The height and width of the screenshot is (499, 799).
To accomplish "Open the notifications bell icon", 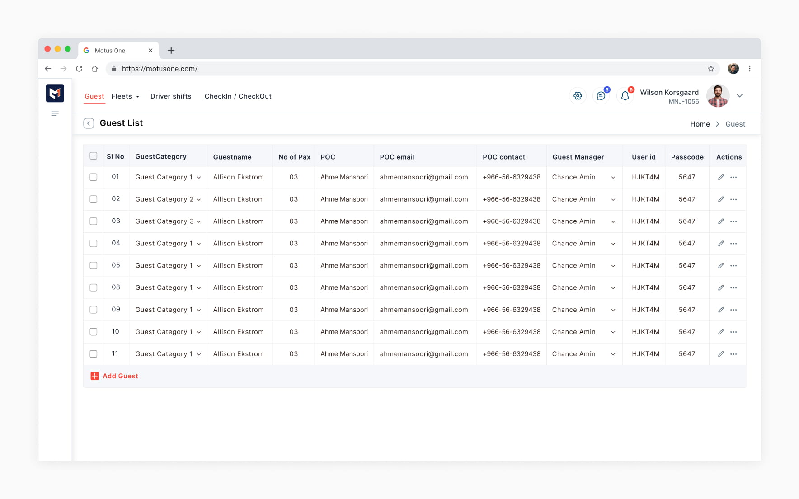I will coord(625,96).
